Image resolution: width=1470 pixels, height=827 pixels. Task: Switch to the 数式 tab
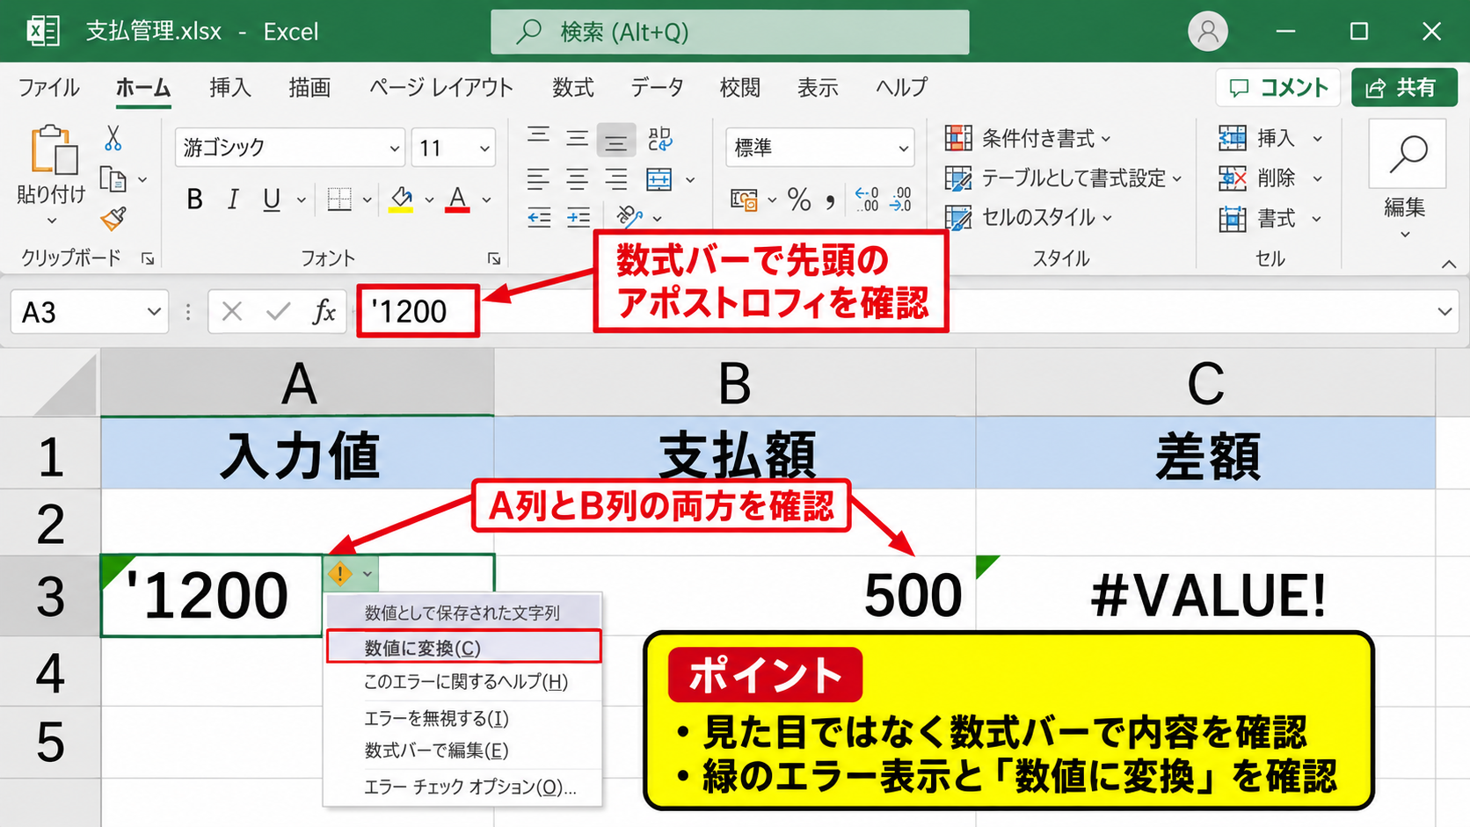point(573,87)
